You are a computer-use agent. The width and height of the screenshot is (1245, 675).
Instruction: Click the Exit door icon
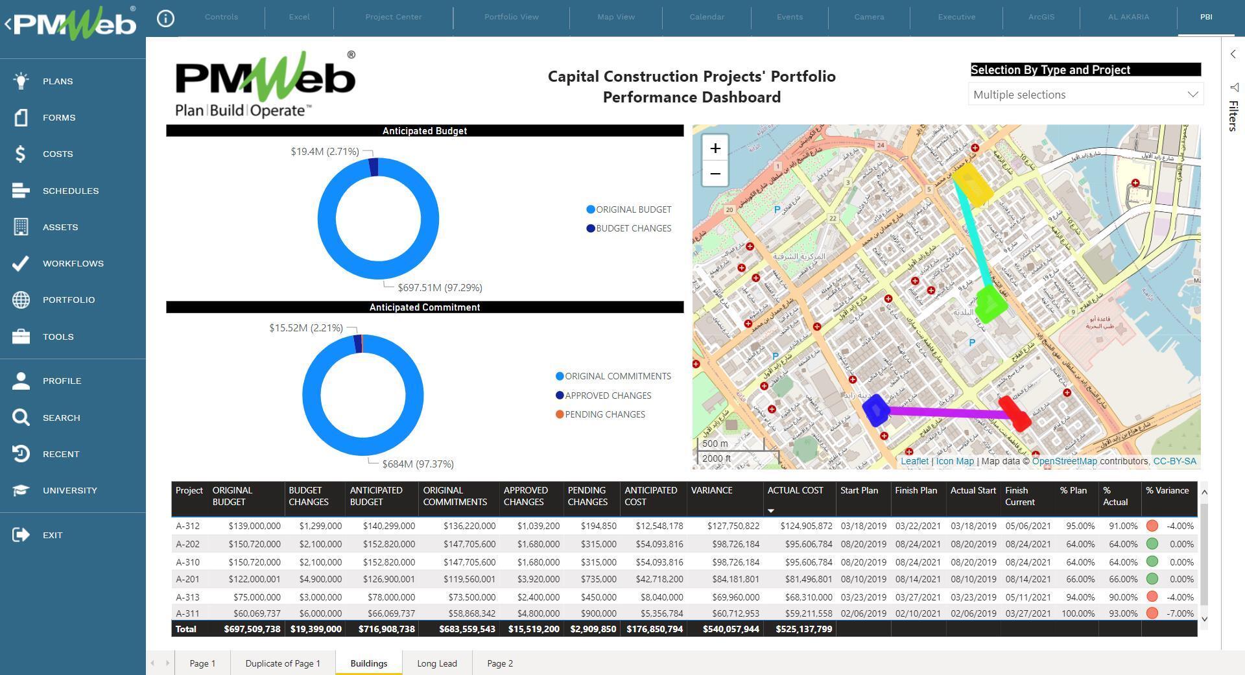pyautogui.click(x=21, y=535)
